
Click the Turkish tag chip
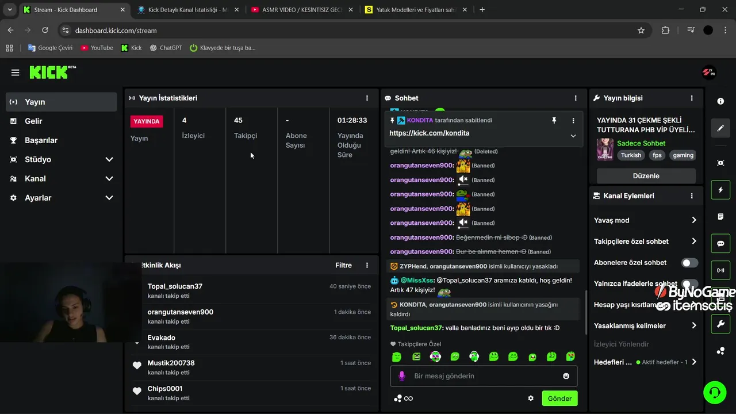pyautogui.click(x=631, y=155)
